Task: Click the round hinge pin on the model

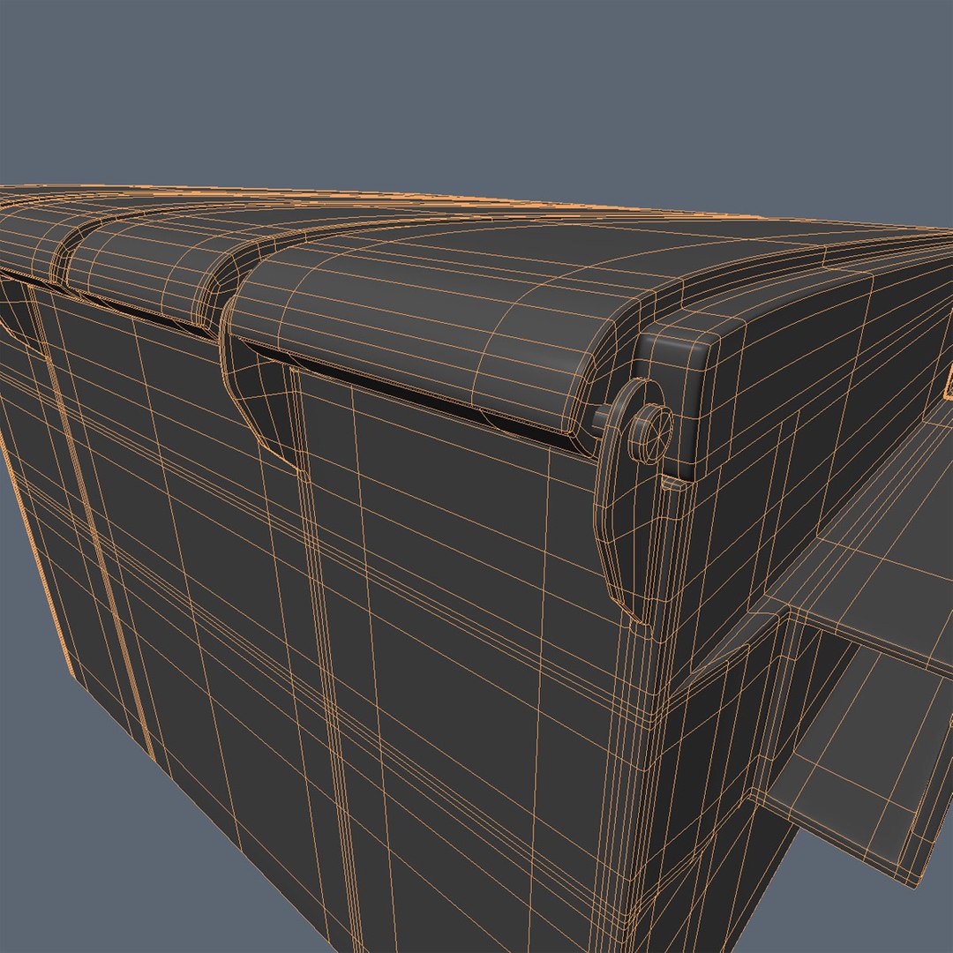Action: pyautogui.click(x=649, y=433)
